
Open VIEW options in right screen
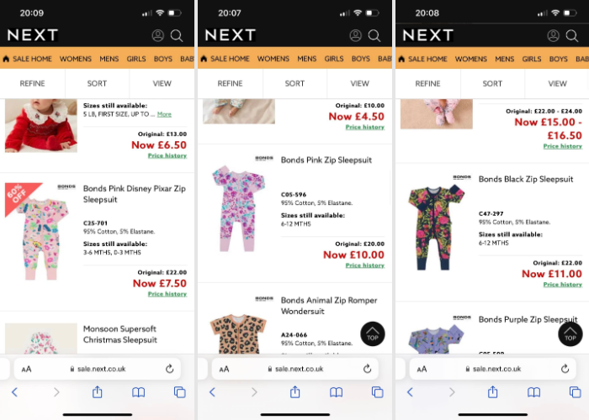[557, 84]
